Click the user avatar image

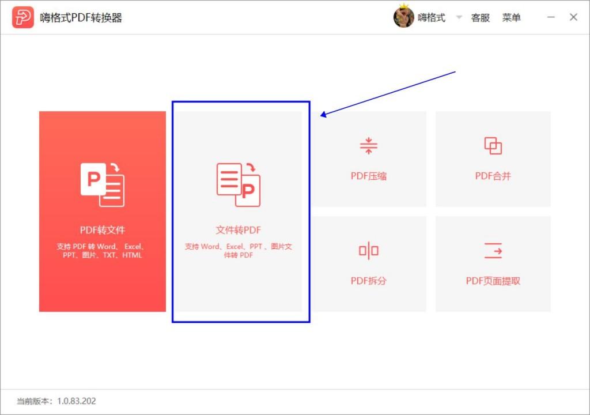click(x=404, y=17)
